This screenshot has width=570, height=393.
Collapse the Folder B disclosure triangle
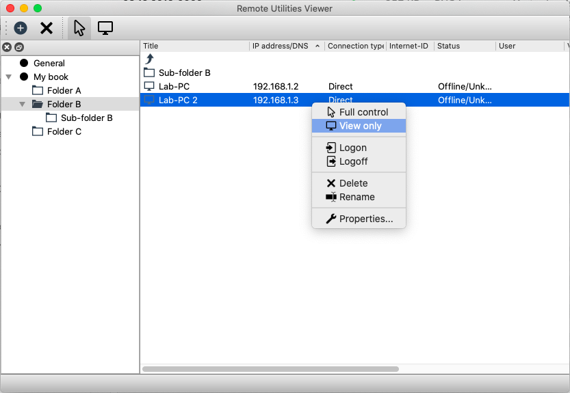23,105
